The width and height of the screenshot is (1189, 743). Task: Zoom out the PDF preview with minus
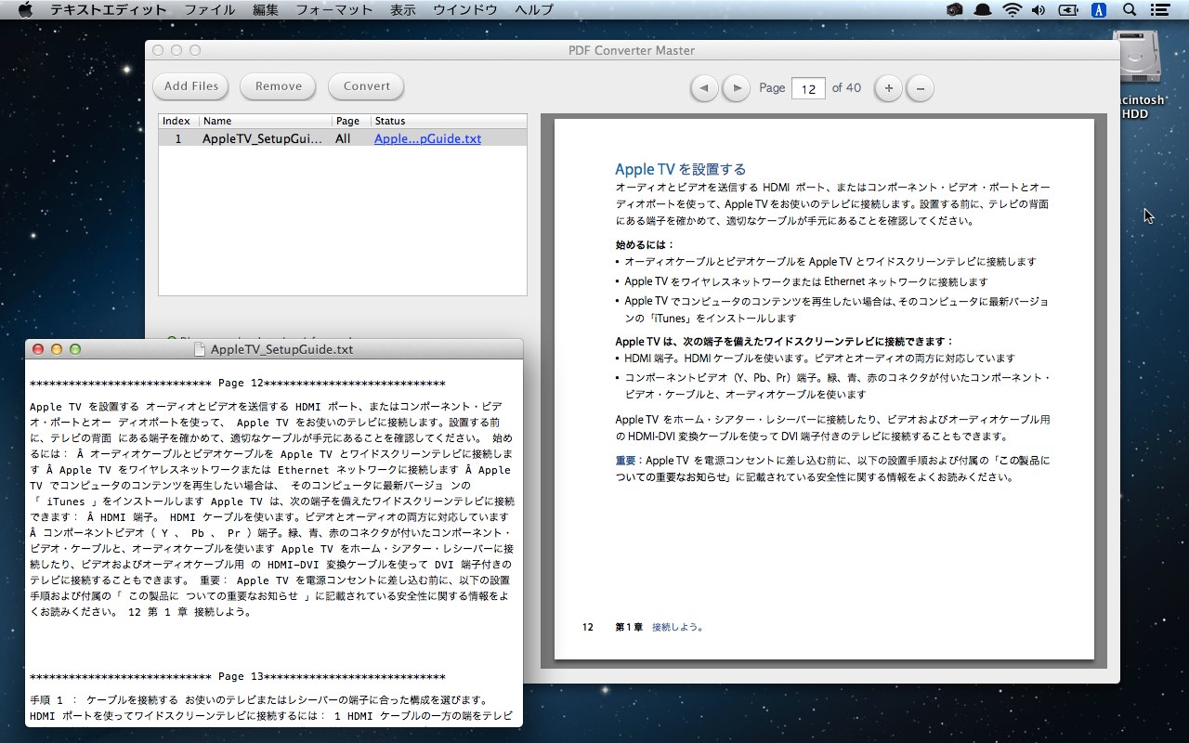[920, 88]
